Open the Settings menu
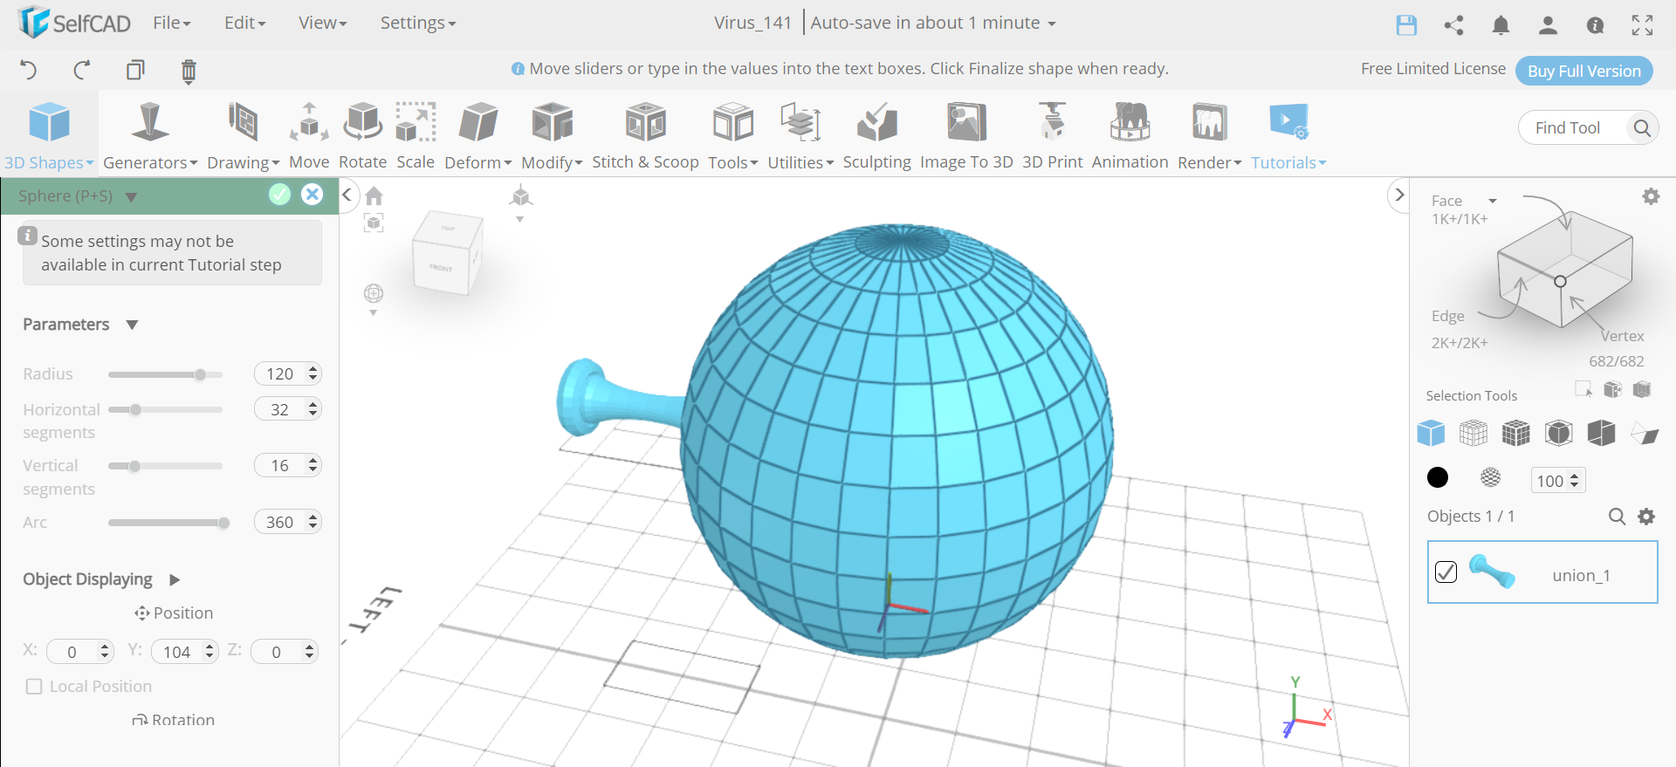This screenshot has height=767, width=1676. click(x=418, y=23)
